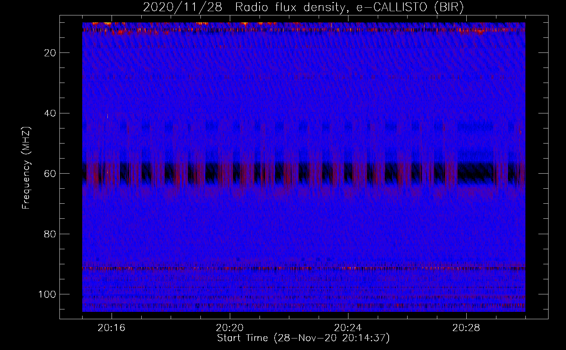This screenshot has width=566, height=350.
Task: Click the 80 MHz frequency tick label
Action: 50,234
